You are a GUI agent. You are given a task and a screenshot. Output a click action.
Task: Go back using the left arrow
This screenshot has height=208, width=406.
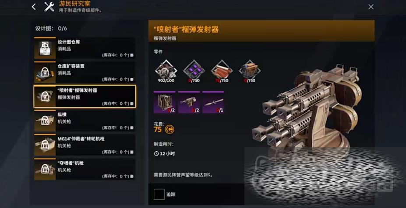click(34, 7)
